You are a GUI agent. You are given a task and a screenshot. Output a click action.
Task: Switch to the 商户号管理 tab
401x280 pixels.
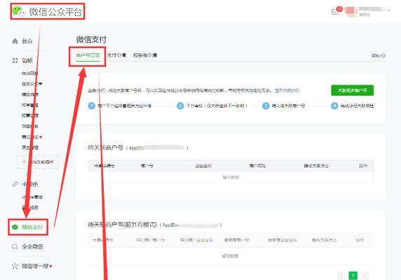click(88, 55)
